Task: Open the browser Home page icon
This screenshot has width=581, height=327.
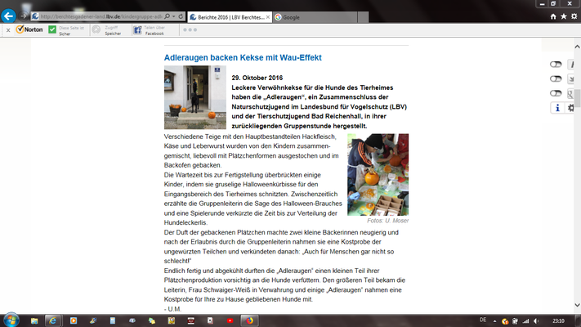Action: (553, 16)
